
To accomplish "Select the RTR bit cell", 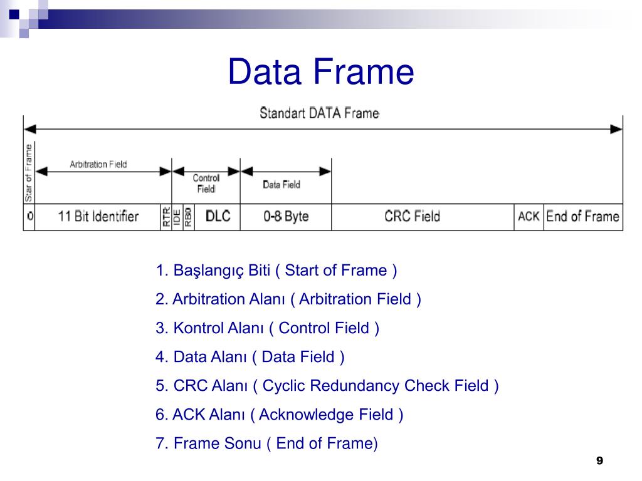I will click(x=166, y=216).
